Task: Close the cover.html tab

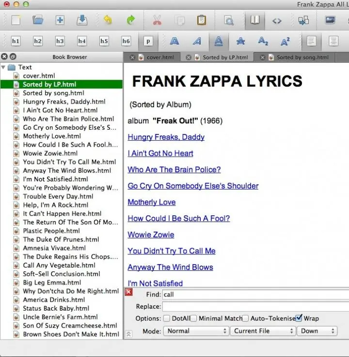Action: tap(132, 58)
